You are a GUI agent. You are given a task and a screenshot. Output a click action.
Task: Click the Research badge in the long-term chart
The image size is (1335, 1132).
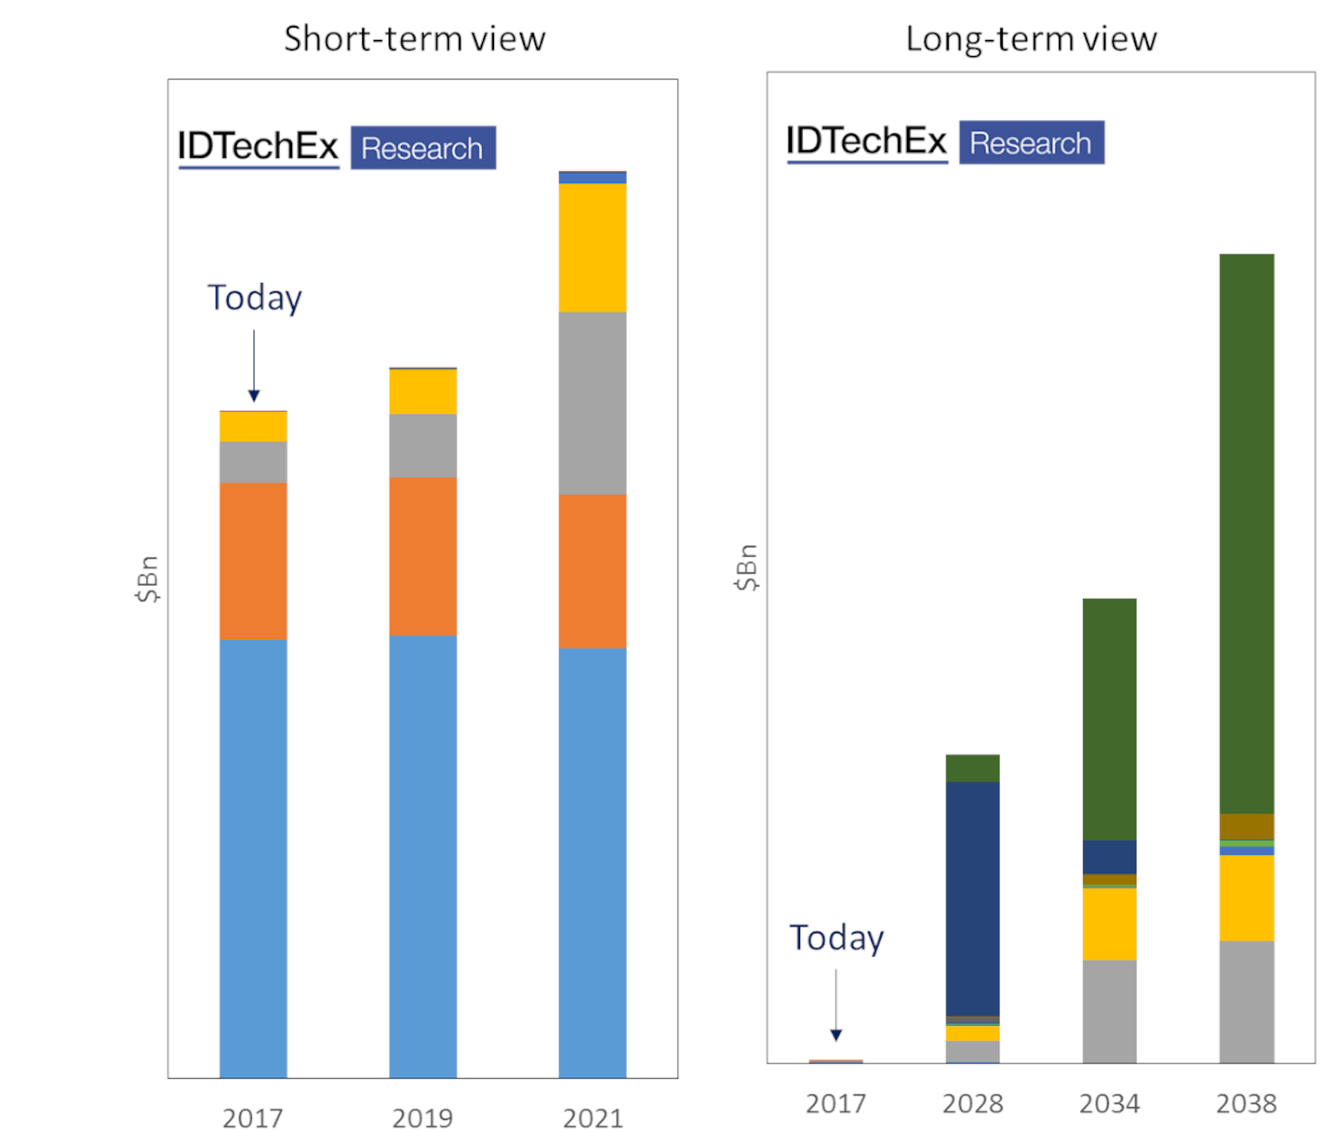tap(1031, 143)
